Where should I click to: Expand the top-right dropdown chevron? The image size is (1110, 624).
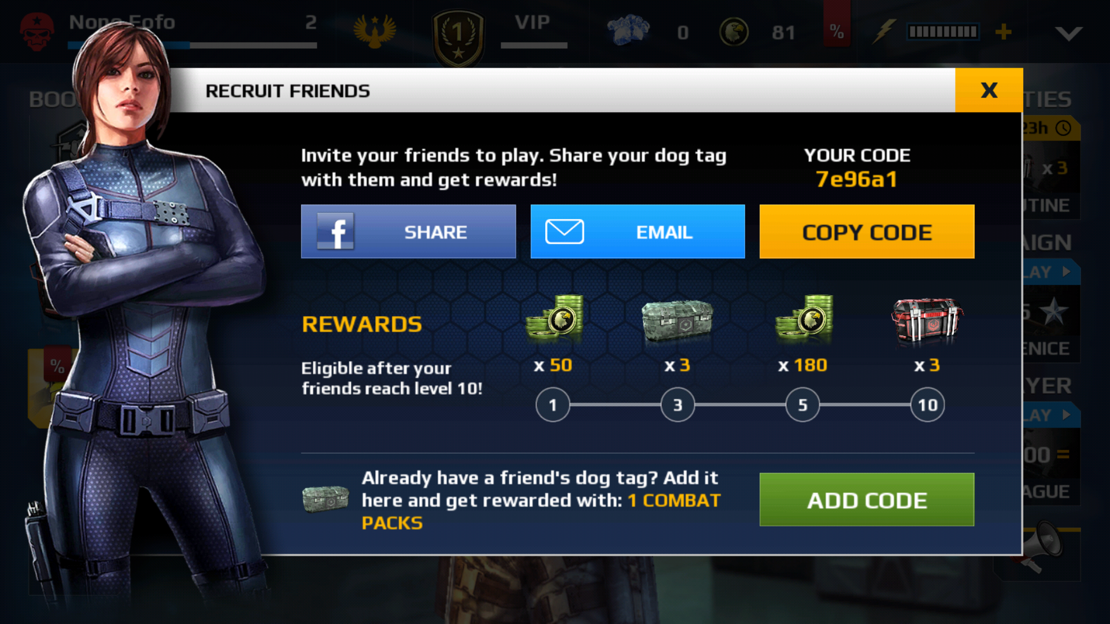pyautogui.click(x=1068, y=34)
